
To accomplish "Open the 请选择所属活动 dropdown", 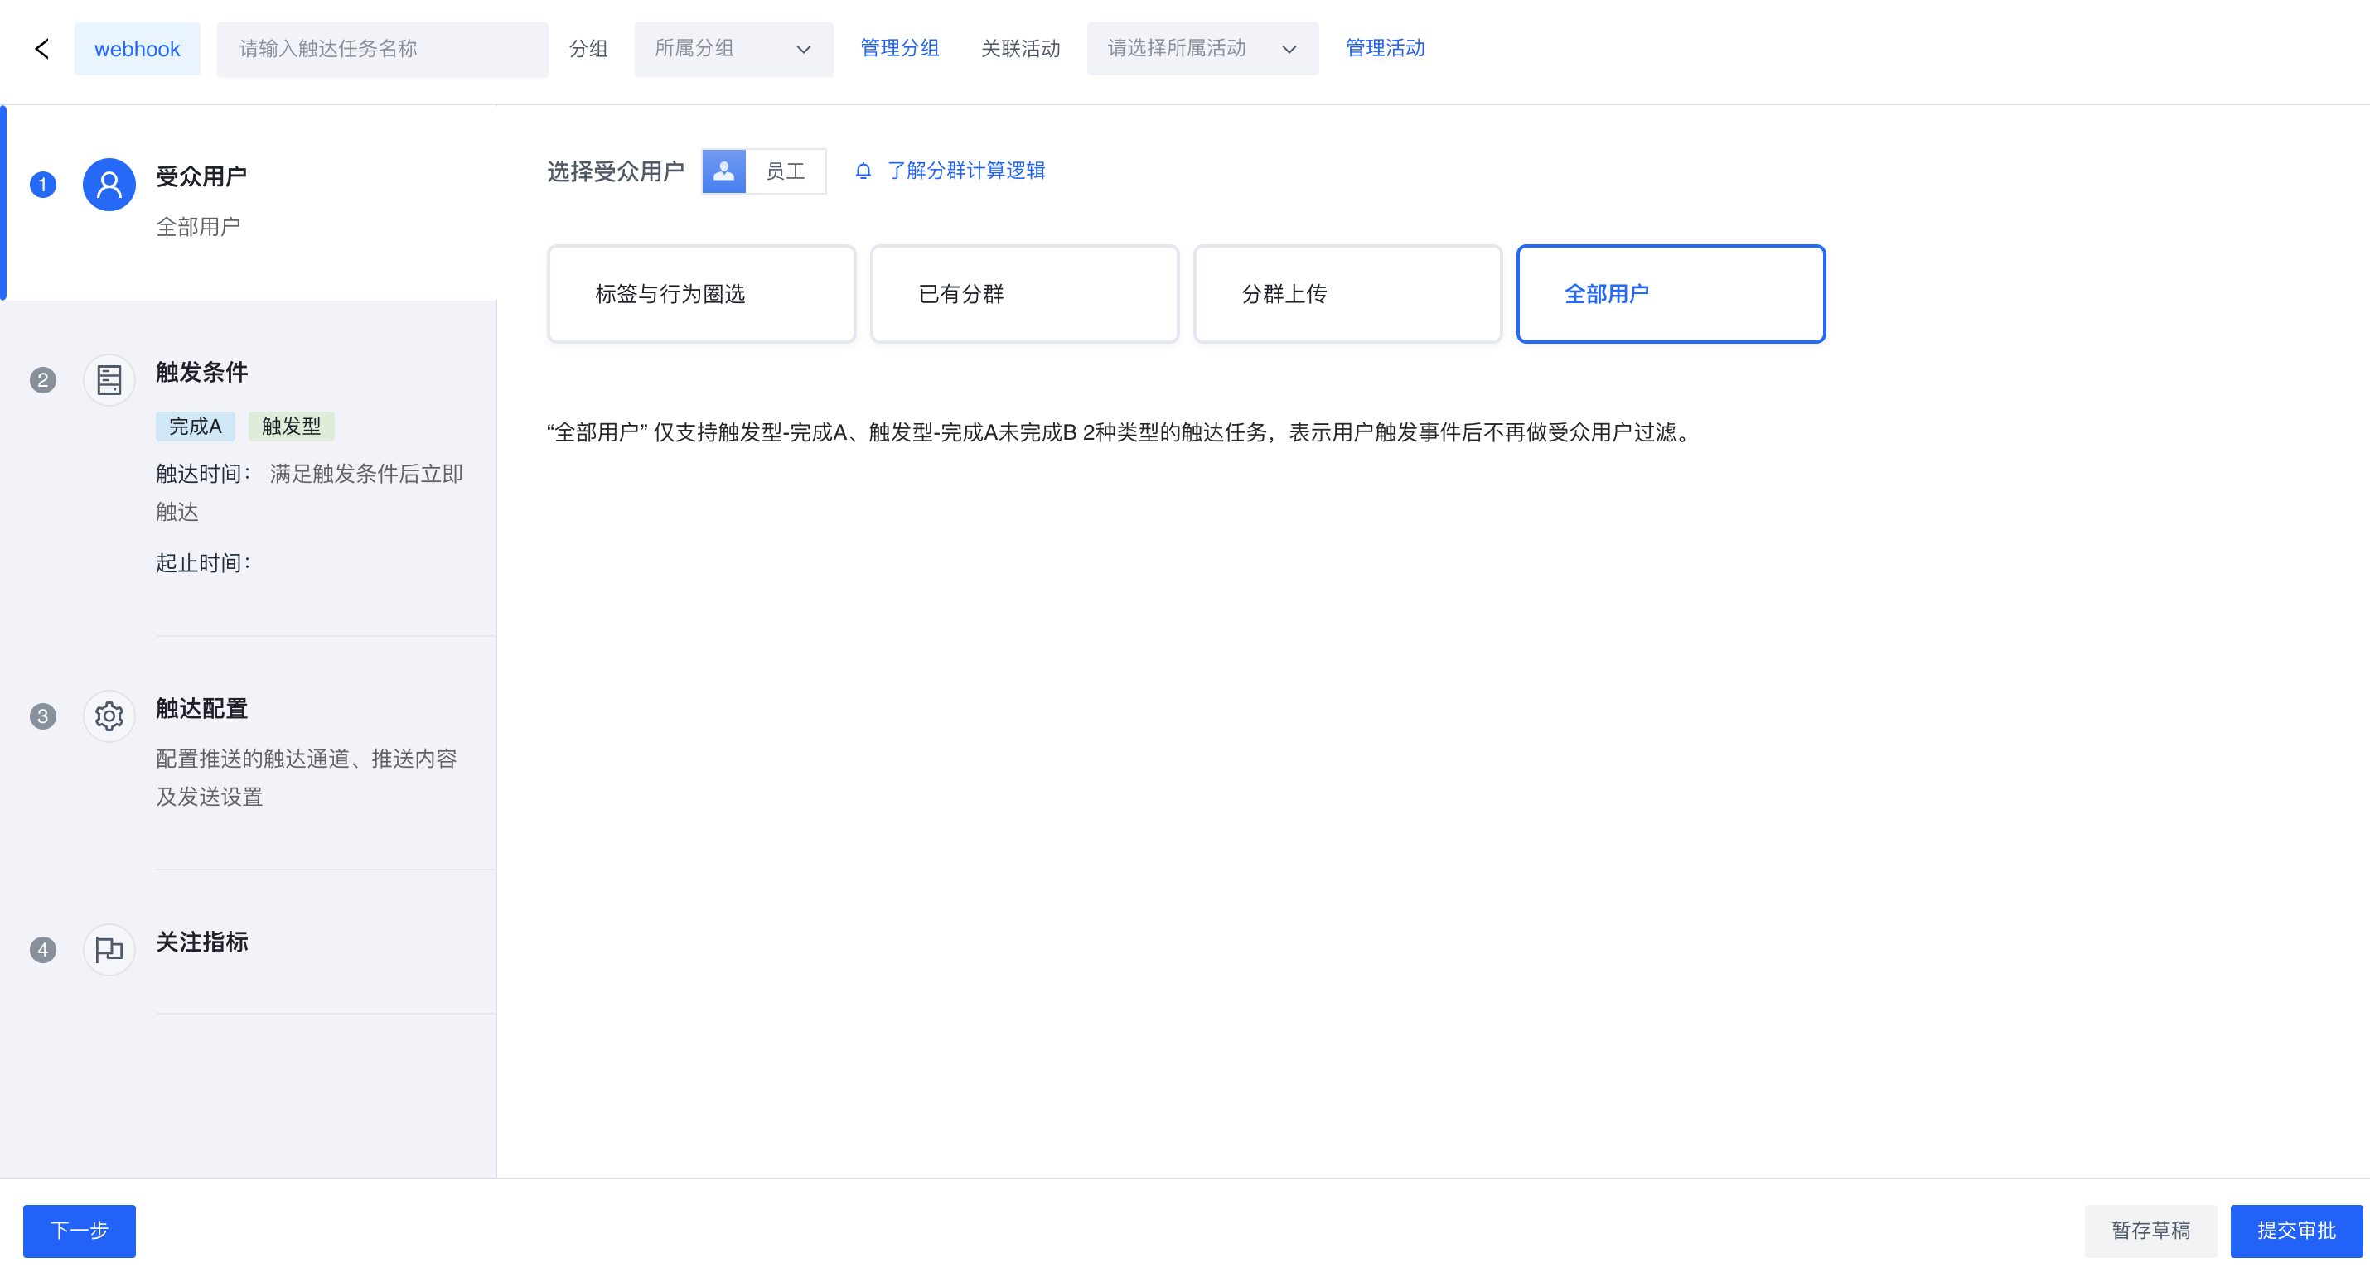I will pos(1202,49).
